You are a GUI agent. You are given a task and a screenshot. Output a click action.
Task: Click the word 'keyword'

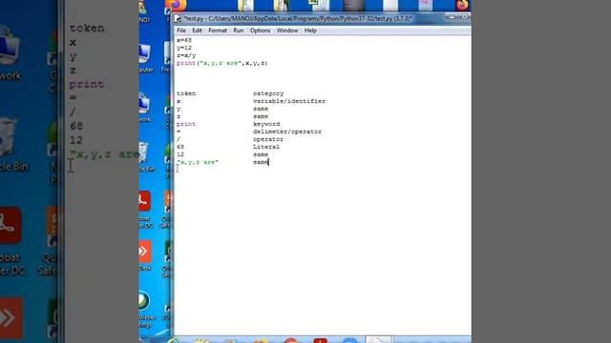(x=266, y=124)
